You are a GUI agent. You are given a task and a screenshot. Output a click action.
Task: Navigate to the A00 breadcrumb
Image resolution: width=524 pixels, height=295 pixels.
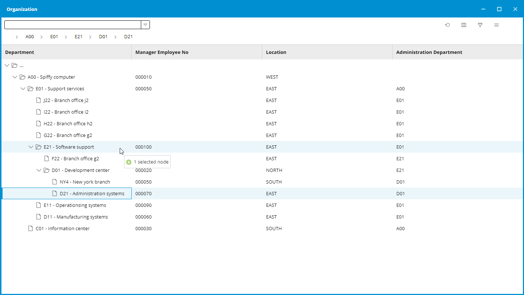pos(29,37)
